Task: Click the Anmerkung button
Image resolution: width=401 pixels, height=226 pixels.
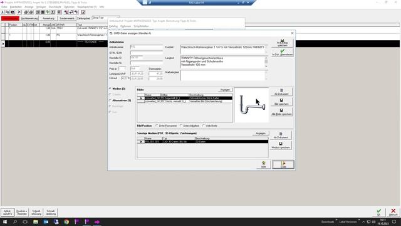Action: [48, 18]
